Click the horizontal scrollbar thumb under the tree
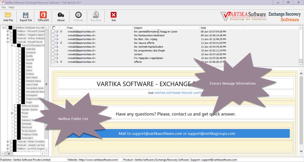The image size is (304, 162). click(9, 153)
